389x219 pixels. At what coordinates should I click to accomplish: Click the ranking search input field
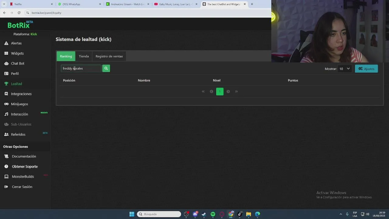[81, 68]
